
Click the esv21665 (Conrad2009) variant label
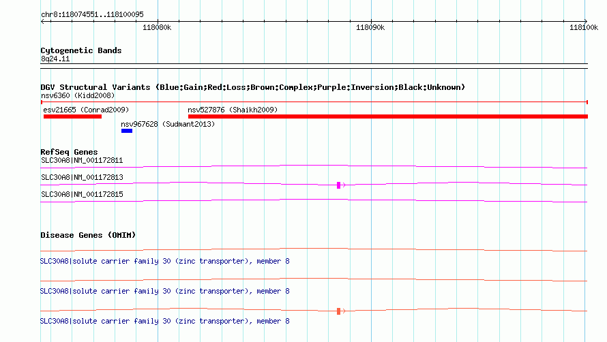[x=86, y=110]
